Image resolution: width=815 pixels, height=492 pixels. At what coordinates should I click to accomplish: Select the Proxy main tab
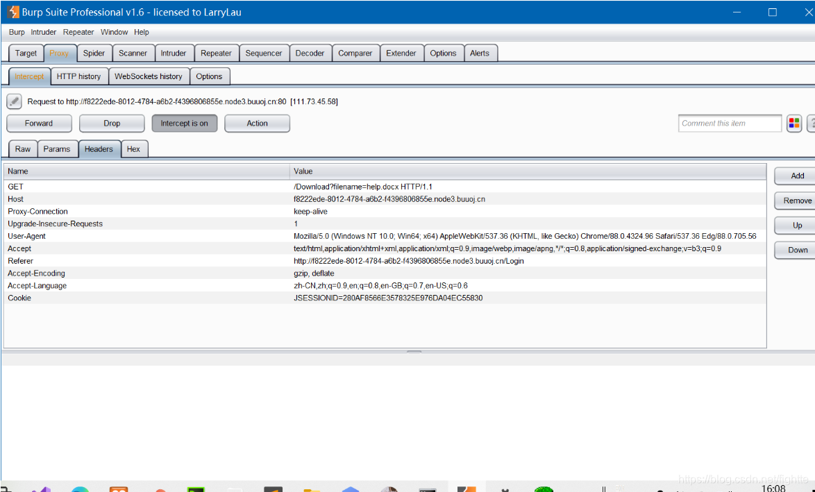pyautogui.click(x=59, y=53)
